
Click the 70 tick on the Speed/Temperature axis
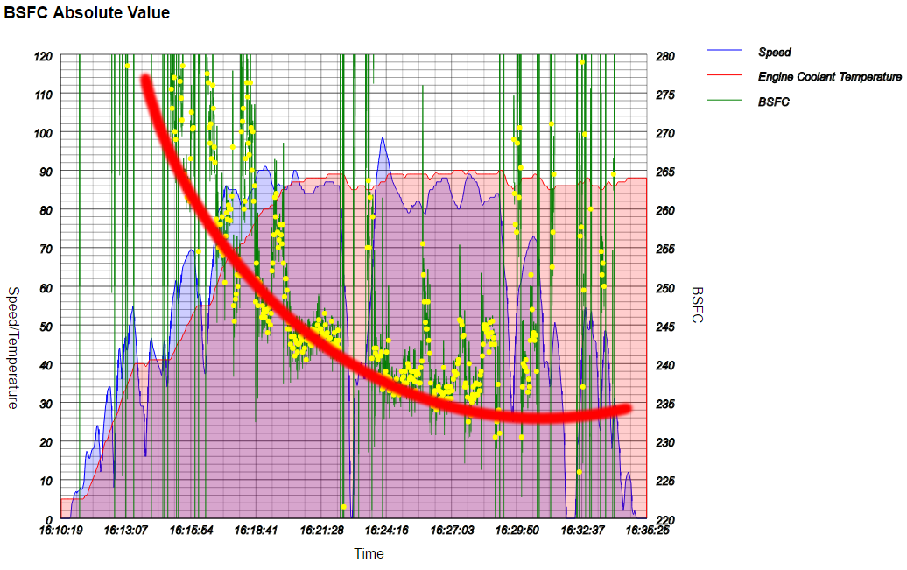(46, 249)
